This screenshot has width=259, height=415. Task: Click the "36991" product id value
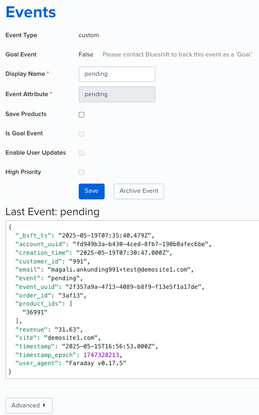tap(35, 312)
